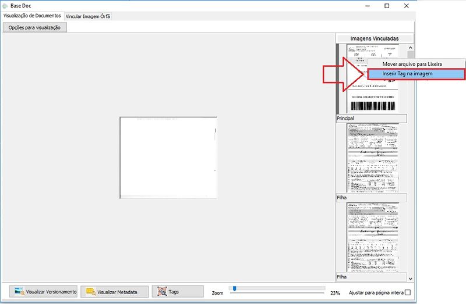This screenshot has height=304, width=466.
Task: Click the Zoom slider handle
Action: tap(234, 288)
